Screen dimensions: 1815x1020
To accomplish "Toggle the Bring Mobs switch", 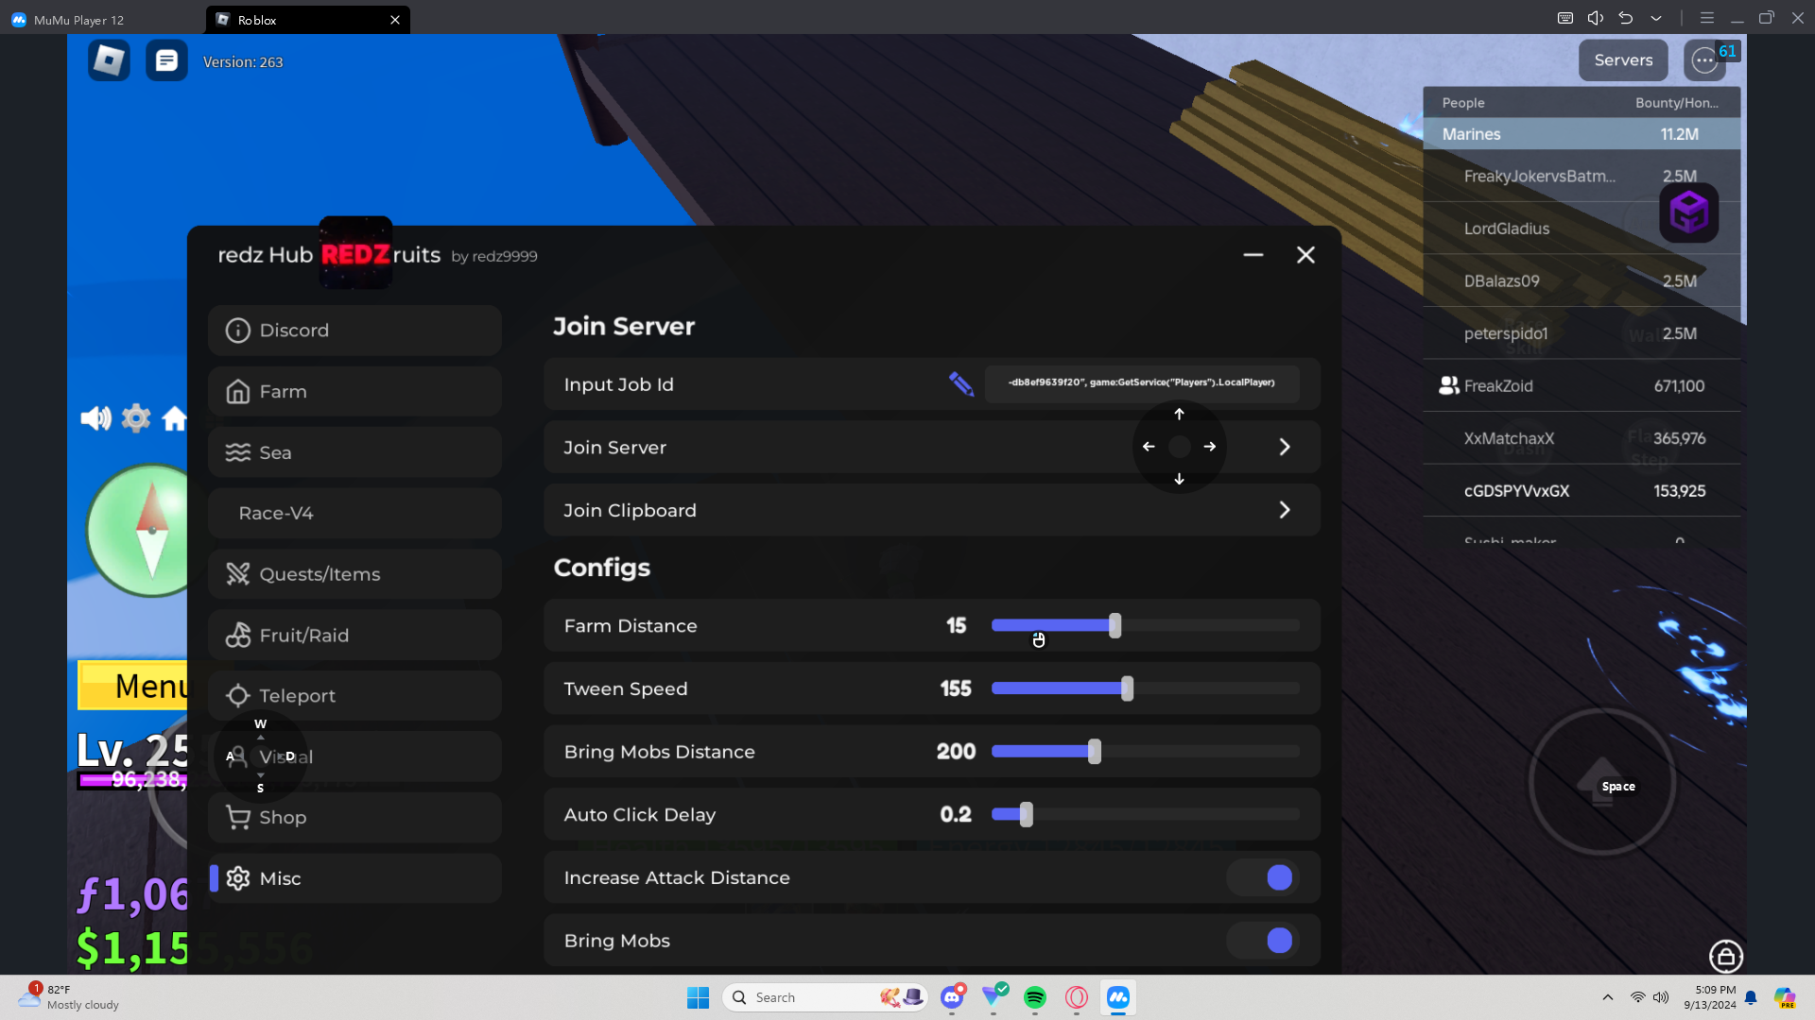I will (x=1263, y=941).
